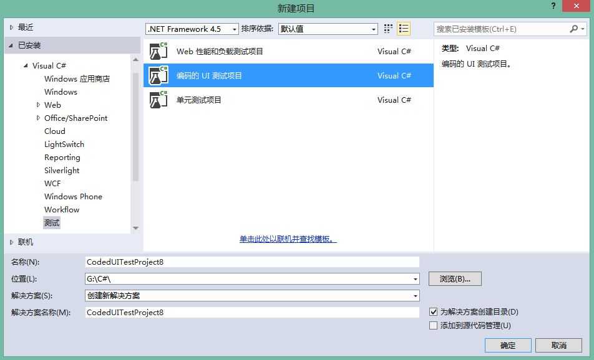Click the 确定 button

point(508,345)
